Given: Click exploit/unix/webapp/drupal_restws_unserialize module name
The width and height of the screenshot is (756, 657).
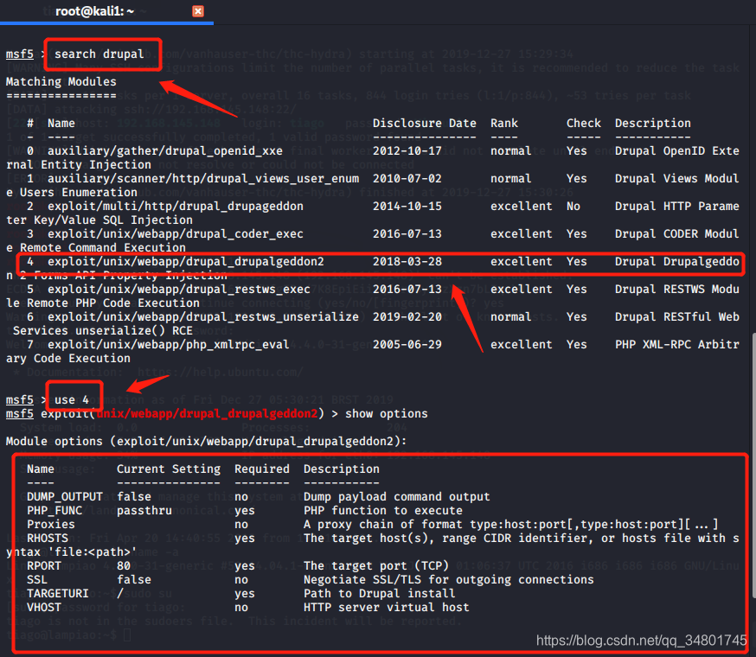Looking at the screenshot, I should pyautogui.click(x=203, y=316).
